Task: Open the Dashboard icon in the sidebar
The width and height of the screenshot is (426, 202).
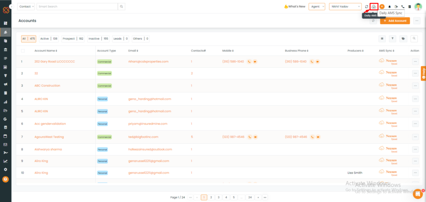Action: coord(5,23)
